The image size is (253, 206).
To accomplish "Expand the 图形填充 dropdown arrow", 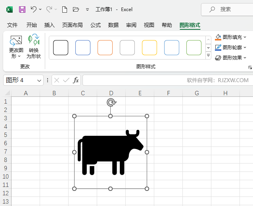I will coord(245,37).
